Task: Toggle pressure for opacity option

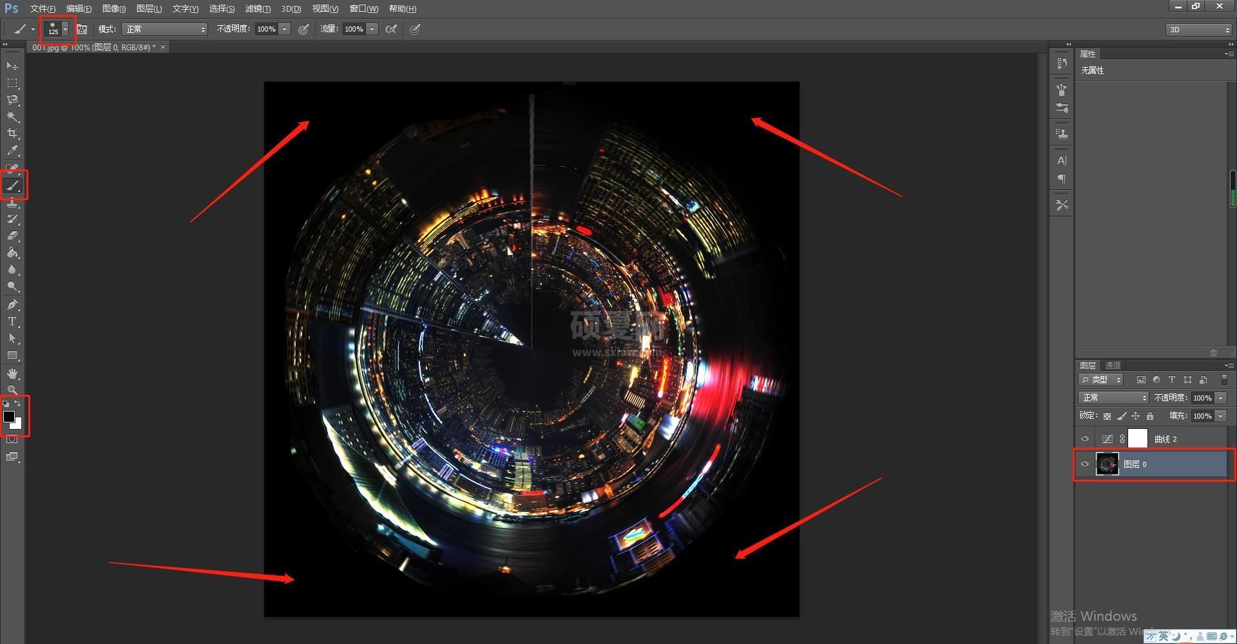Action: tap(303, 29)
